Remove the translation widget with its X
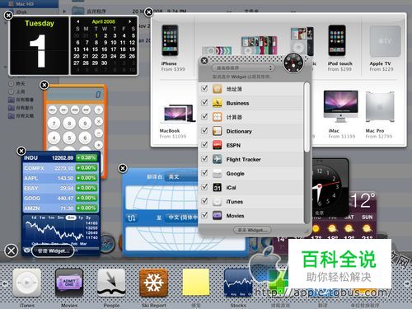Image resolution: width=412 pixels, height=309 pixels. pyautogui.click(x=123, y=168)
